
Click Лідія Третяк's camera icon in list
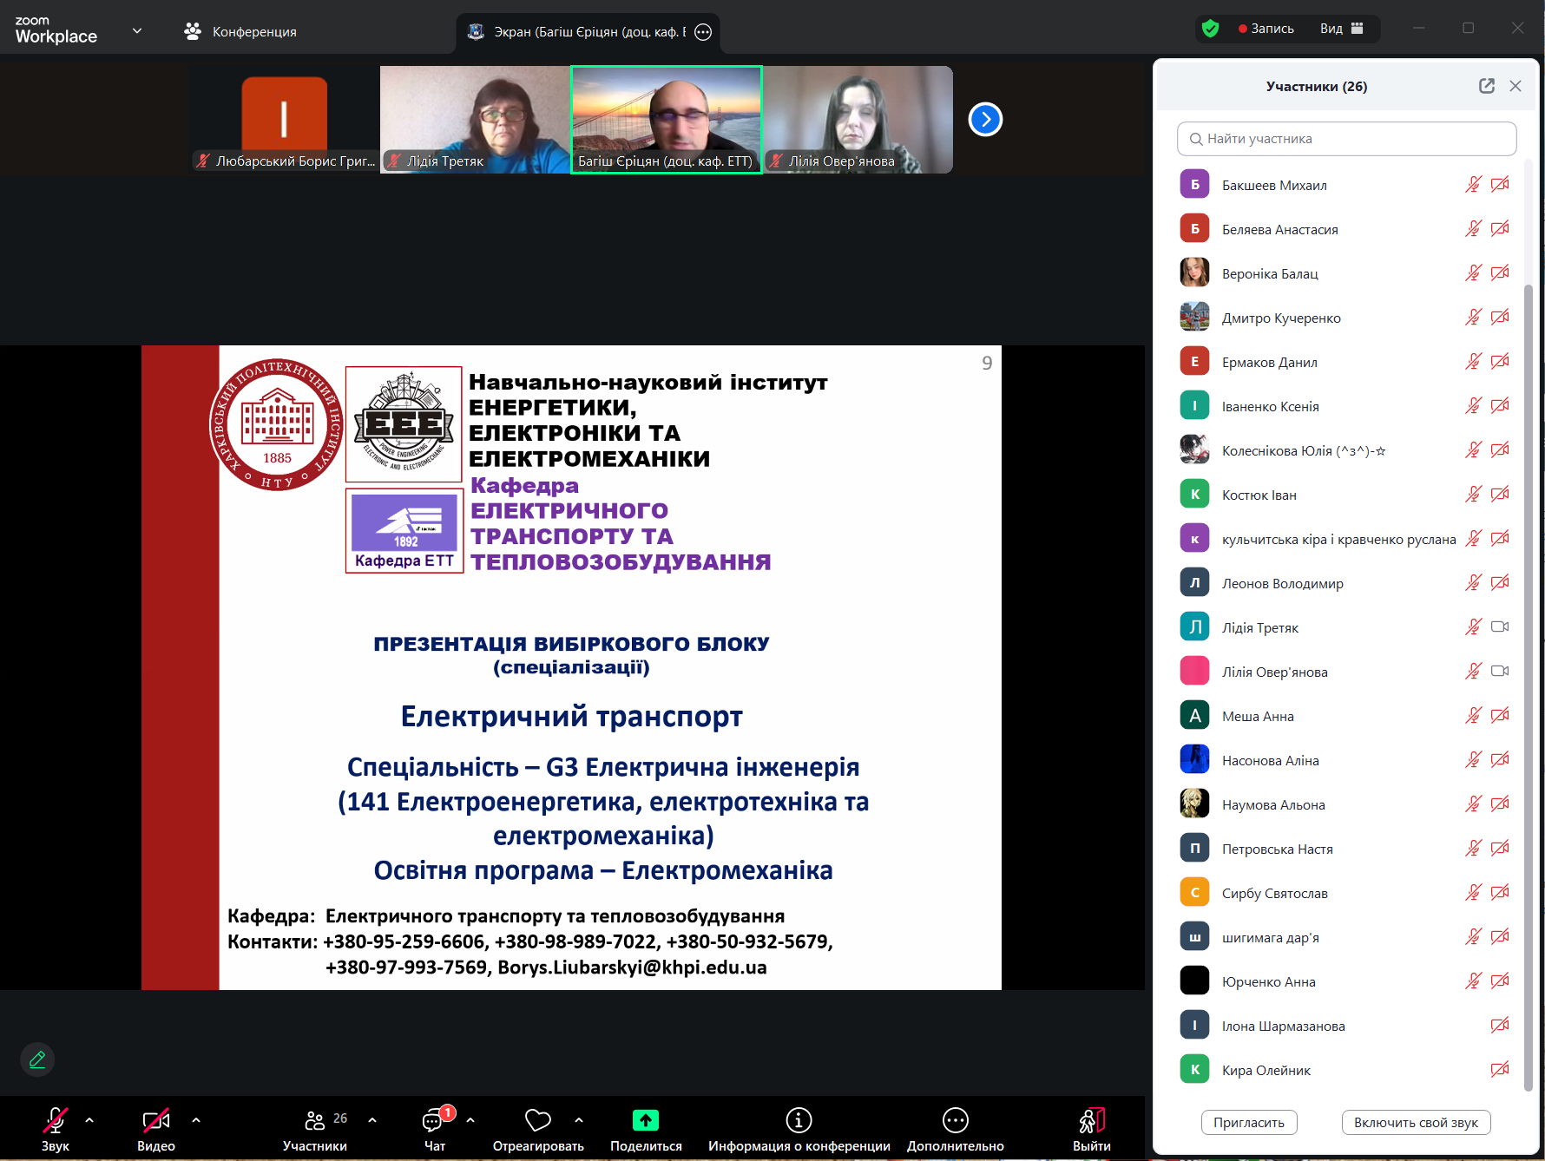[1500, 626]
